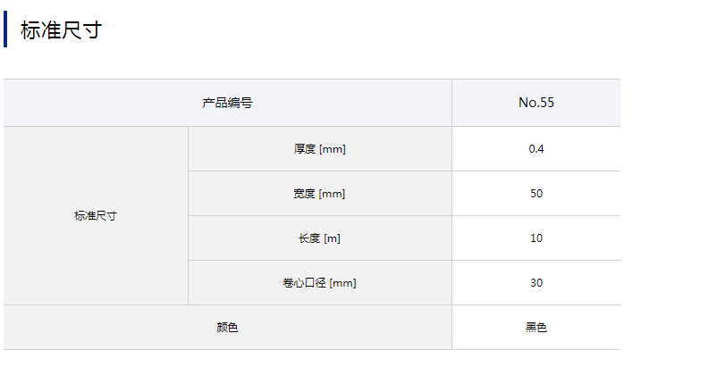Click the empty header area right of 产品编号 text
The image size is (717, 367).
point(358,103)
